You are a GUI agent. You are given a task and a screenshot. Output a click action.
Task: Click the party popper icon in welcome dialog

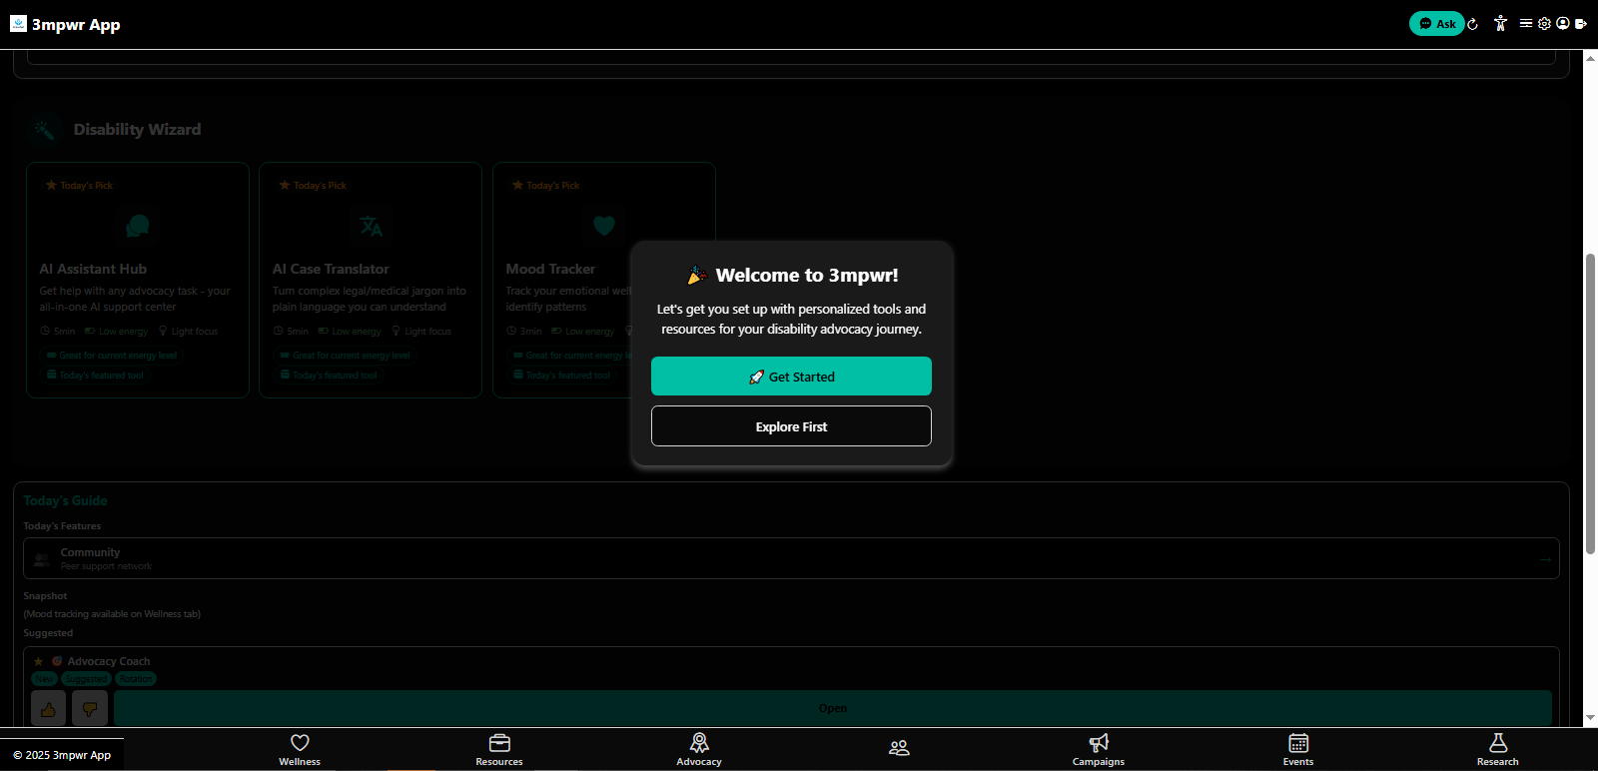(x=697, y=275)
